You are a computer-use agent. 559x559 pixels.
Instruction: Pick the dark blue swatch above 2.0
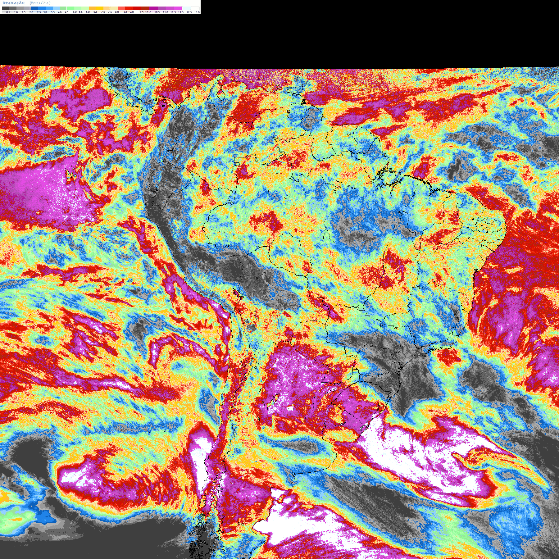[34, 8]
